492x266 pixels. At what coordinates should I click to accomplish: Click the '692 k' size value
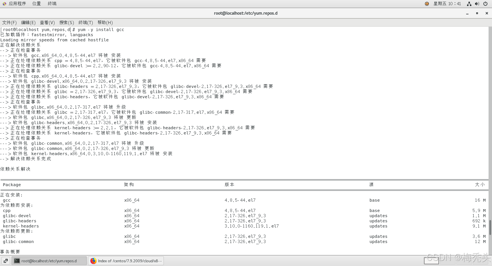coord(479,221)
